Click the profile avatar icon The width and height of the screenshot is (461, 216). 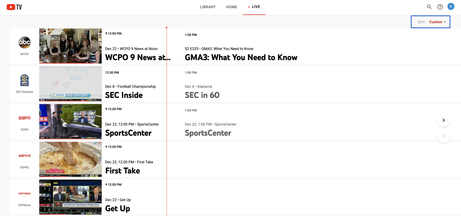[x=451, y=6]
